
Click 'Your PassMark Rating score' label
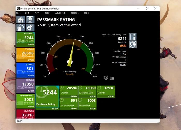tap(114, 35)
